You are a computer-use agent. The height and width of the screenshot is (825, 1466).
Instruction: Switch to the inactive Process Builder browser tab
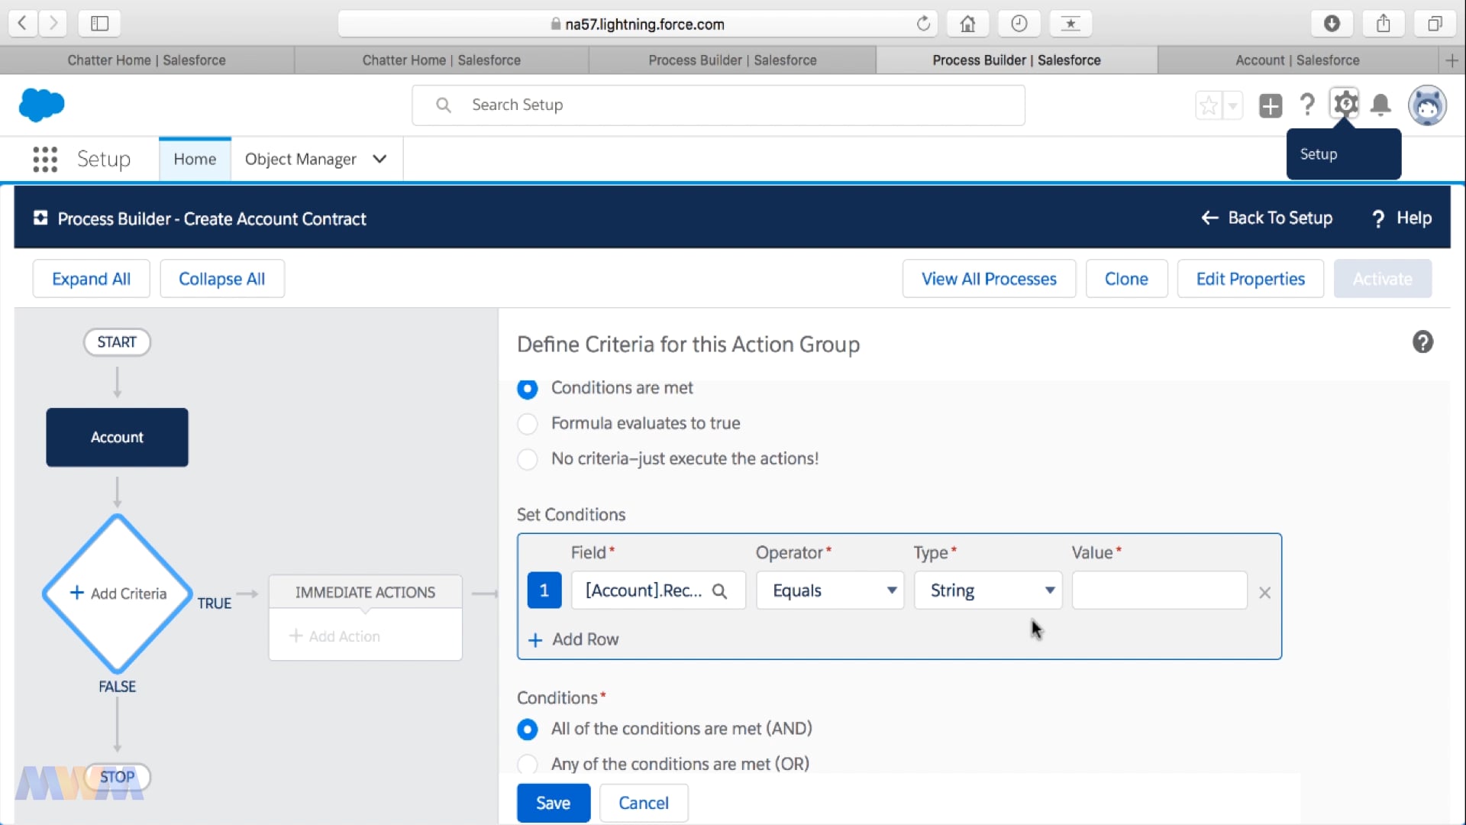click(x=732, y=60)
